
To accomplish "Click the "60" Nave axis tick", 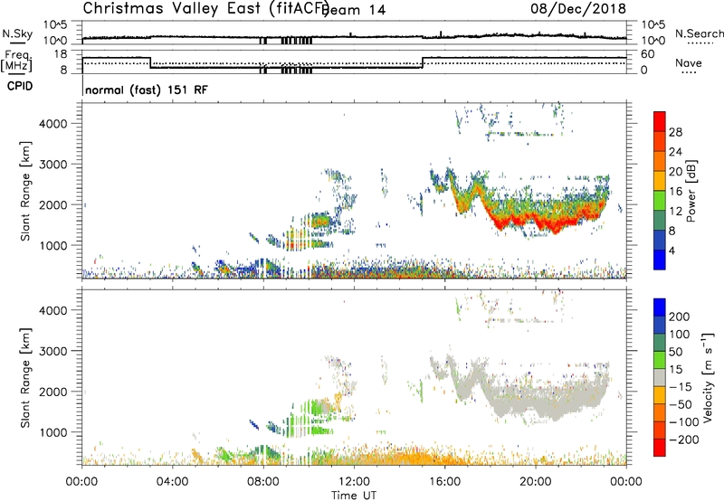I will tap(648, 54).
